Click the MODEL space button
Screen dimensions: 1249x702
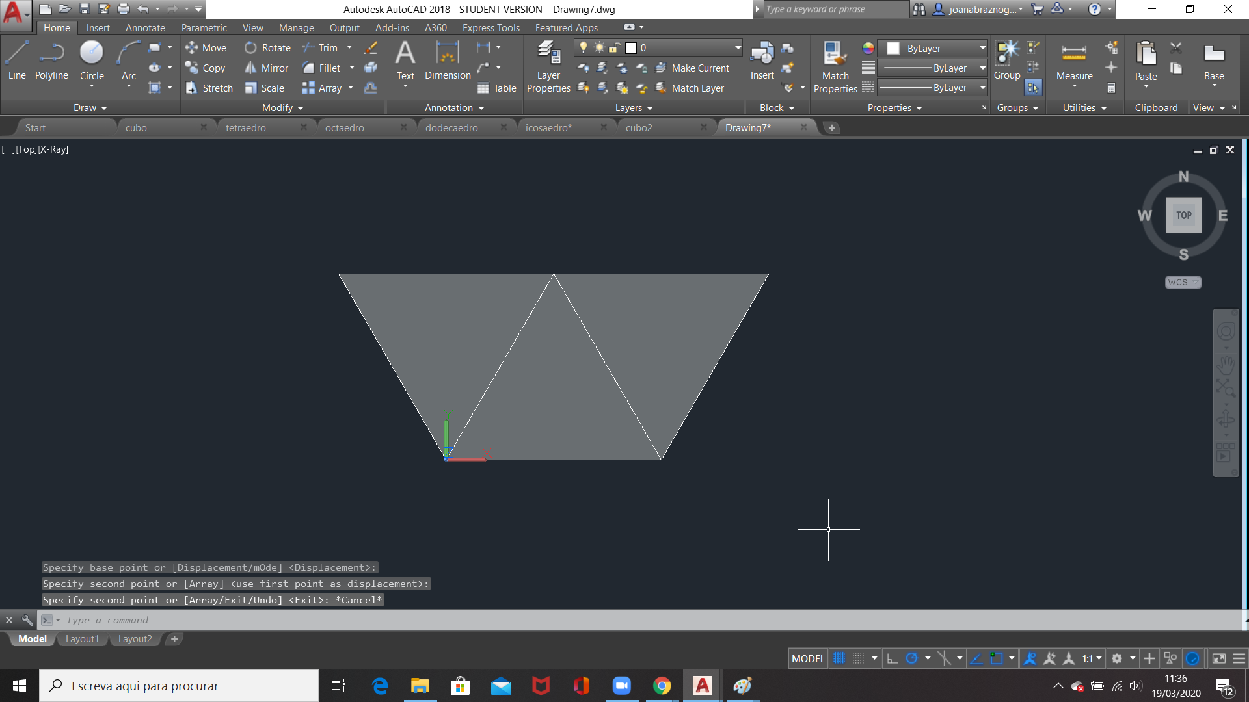tap(808, 658)
